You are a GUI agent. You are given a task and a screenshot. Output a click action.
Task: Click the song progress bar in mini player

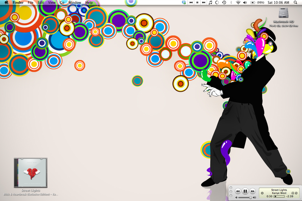(x=279, y=196)
